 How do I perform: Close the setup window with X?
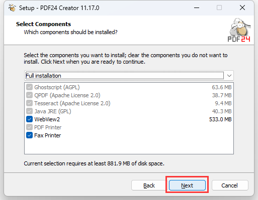[x=242, y=8]
